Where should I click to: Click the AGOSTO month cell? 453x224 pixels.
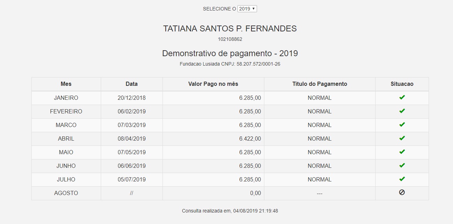point(66,193)
